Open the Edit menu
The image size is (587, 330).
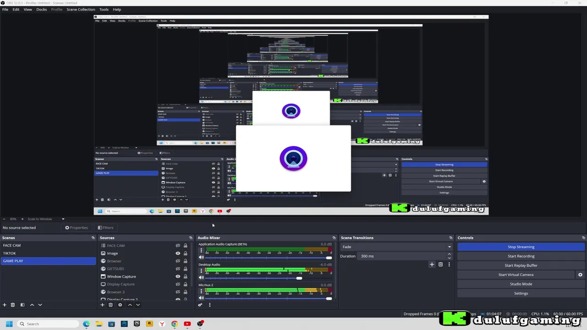[16, 9]
